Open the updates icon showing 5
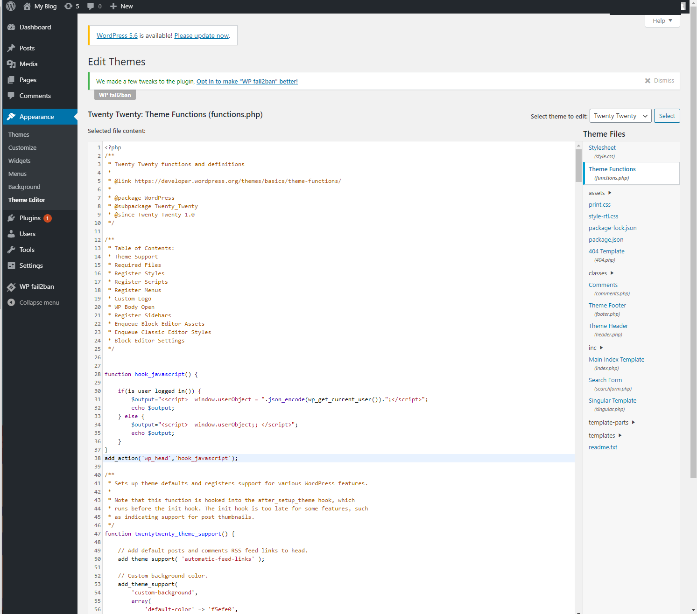This screenshot has height=614, width=697. [68, 6]
